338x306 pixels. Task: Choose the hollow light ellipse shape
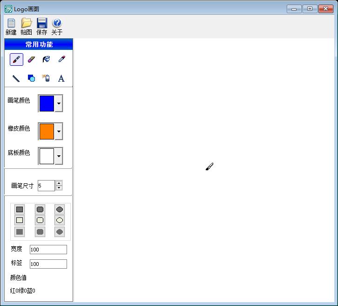[x=60, y=220]
